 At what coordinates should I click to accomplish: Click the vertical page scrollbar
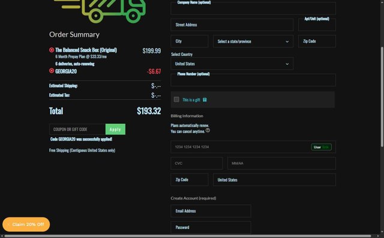(x=382, y=97)
